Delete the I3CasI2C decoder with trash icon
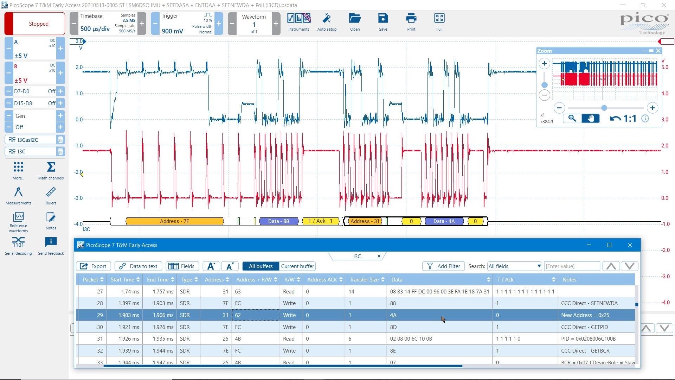The image size is (675, 380). point(60,140)
